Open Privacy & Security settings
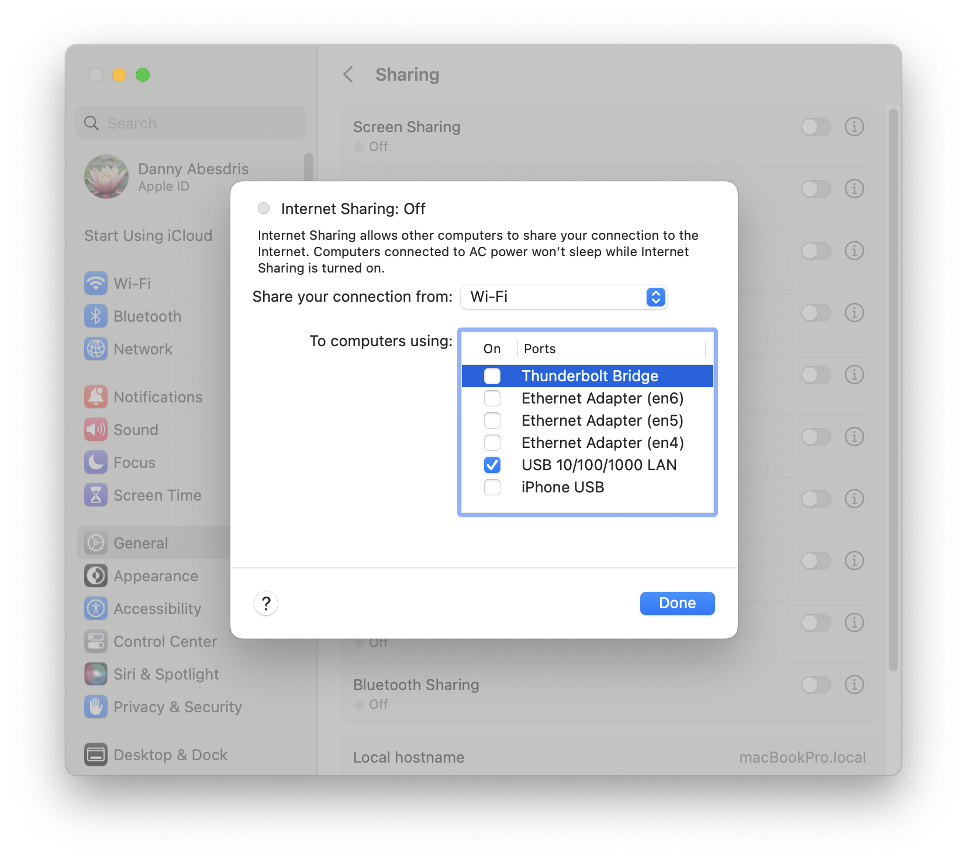 tap(163, 707)
